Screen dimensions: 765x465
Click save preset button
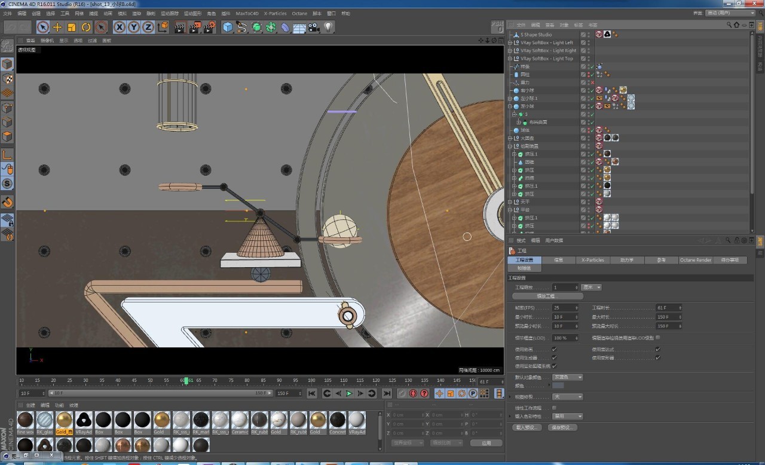(x=562, y=428)
